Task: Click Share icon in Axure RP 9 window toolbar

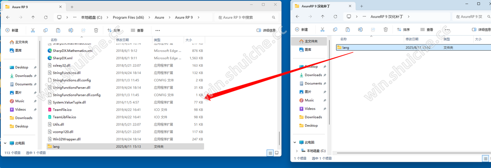Action: click(83, 30)
